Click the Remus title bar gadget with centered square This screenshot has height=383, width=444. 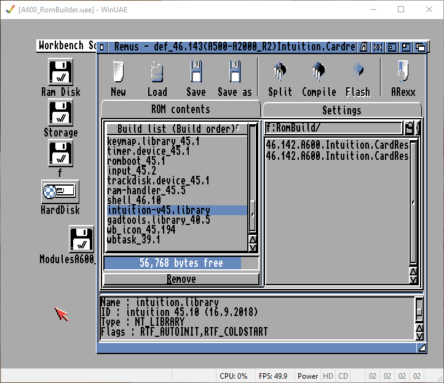pos(392,47)
